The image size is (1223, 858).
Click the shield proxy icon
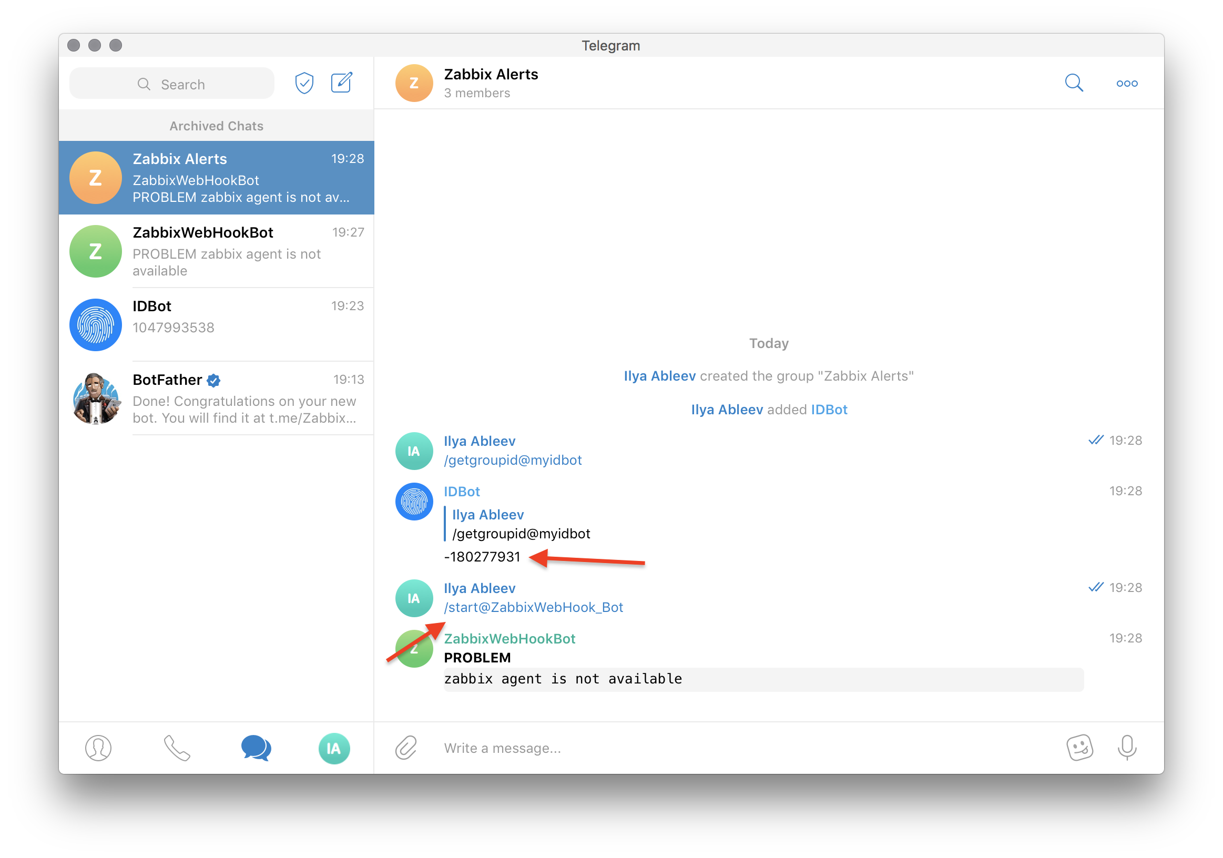click(304, 83)
